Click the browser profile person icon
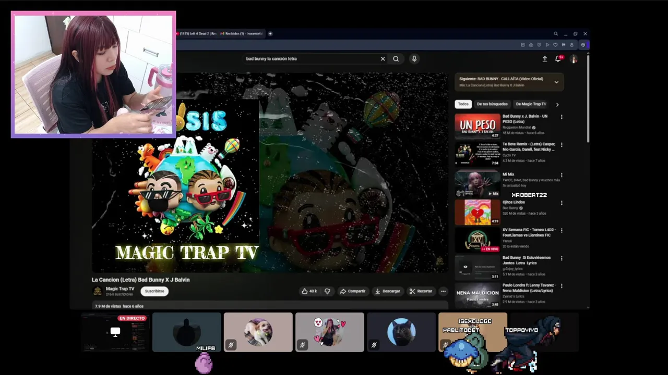Screen dimensions: 668x375 (571, 45)
